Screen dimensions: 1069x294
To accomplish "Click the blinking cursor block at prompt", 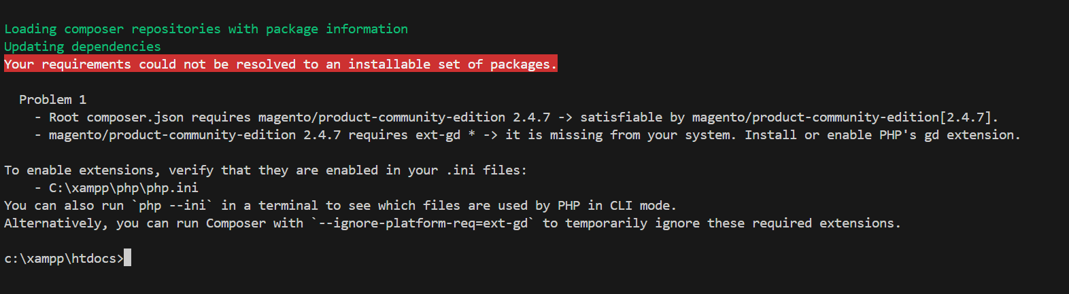I will pyautogui.click(x=127, y=258).
